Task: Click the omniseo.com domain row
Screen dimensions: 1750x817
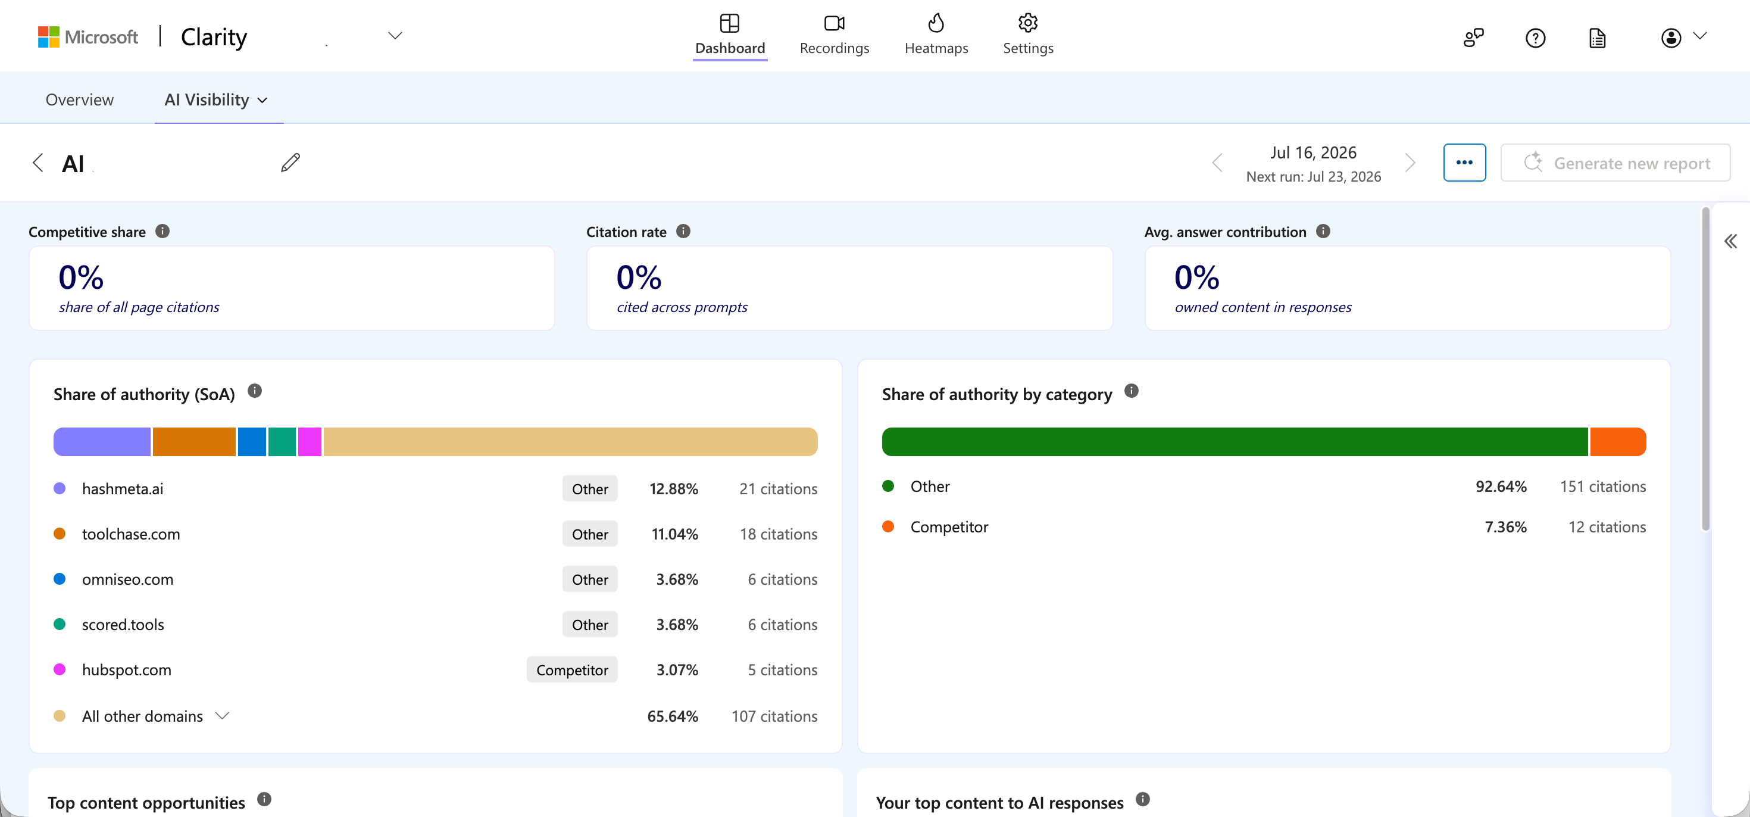Action: tap(436, 579)
